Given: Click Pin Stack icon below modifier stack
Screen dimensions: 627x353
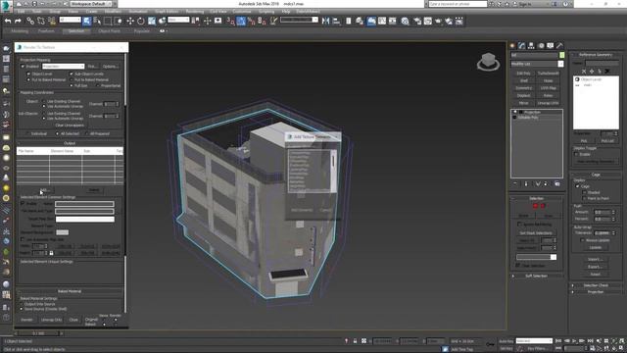Looking at the screenshot, I should point(515,183).
